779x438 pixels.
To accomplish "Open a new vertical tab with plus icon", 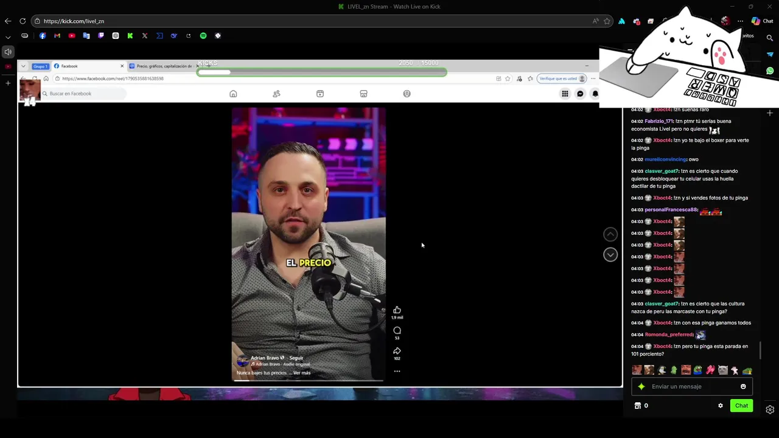I will 8,83.
